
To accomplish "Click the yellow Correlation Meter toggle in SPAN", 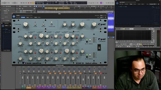I will coord(141,44).
